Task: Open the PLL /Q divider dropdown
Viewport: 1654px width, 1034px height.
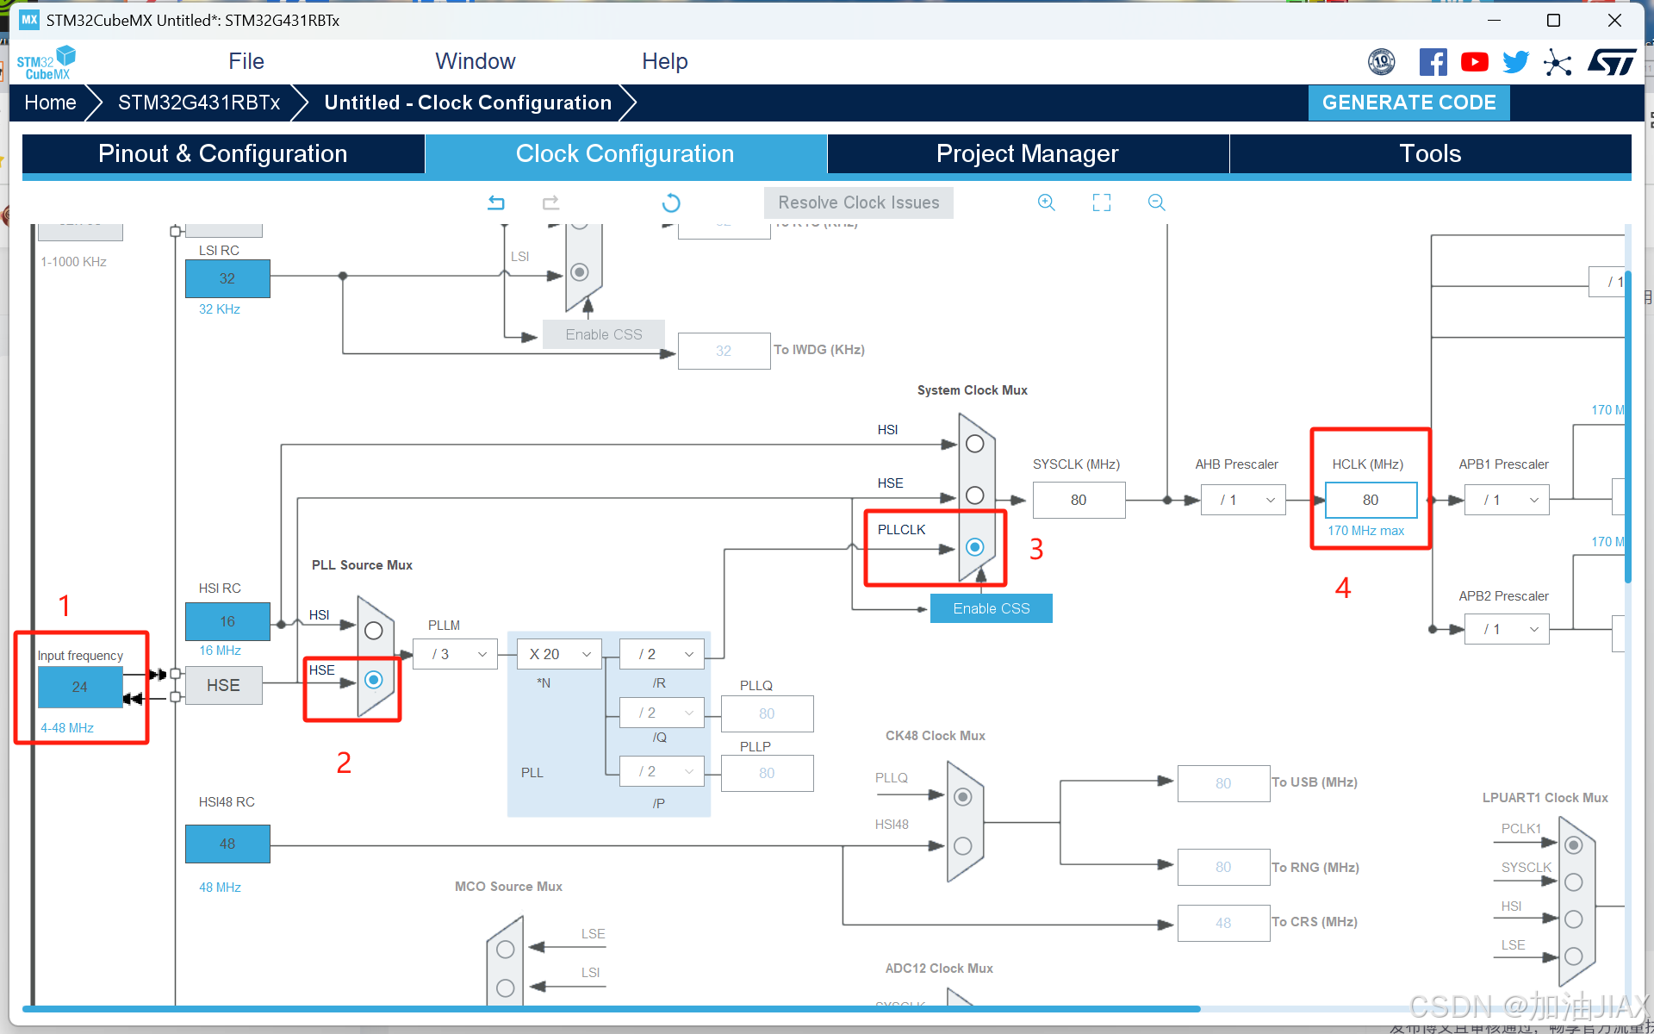Action: click(662, 713)
